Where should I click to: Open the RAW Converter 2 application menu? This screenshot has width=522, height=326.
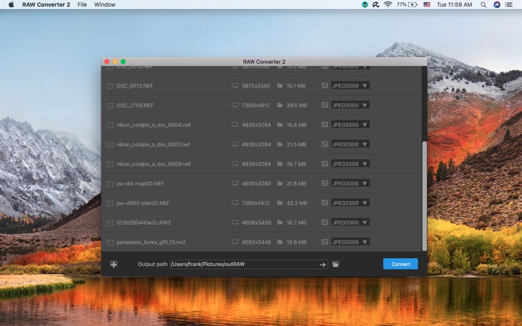[46, 5]
